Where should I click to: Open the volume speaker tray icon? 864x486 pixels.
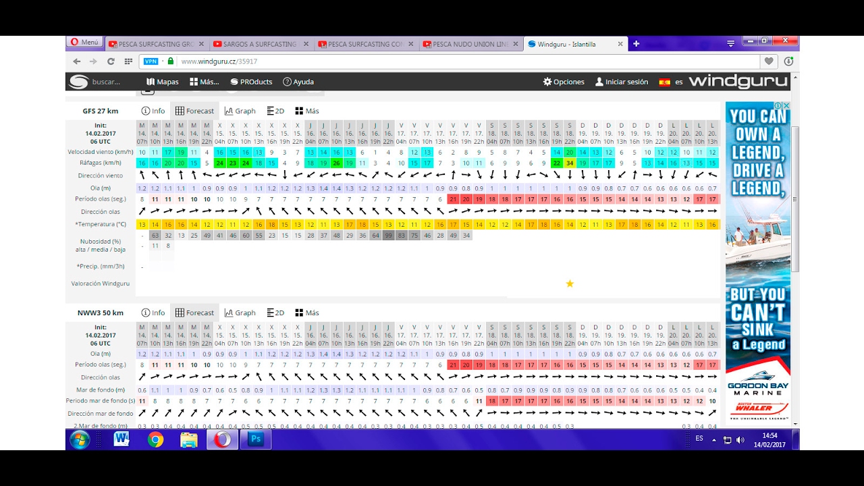(740, 440)
